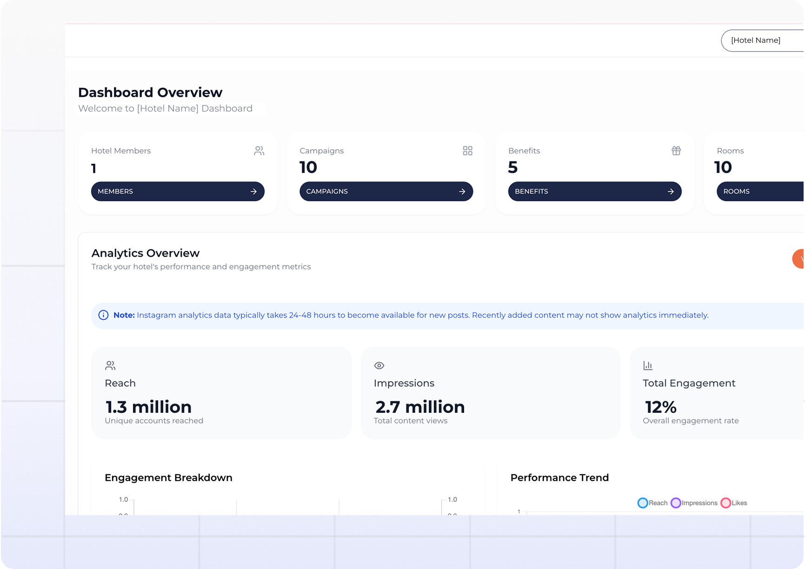The image size is (805, 569).
Task: Click the Benefits gift icon
Action: pyautogui.click(x=676, y=151)
